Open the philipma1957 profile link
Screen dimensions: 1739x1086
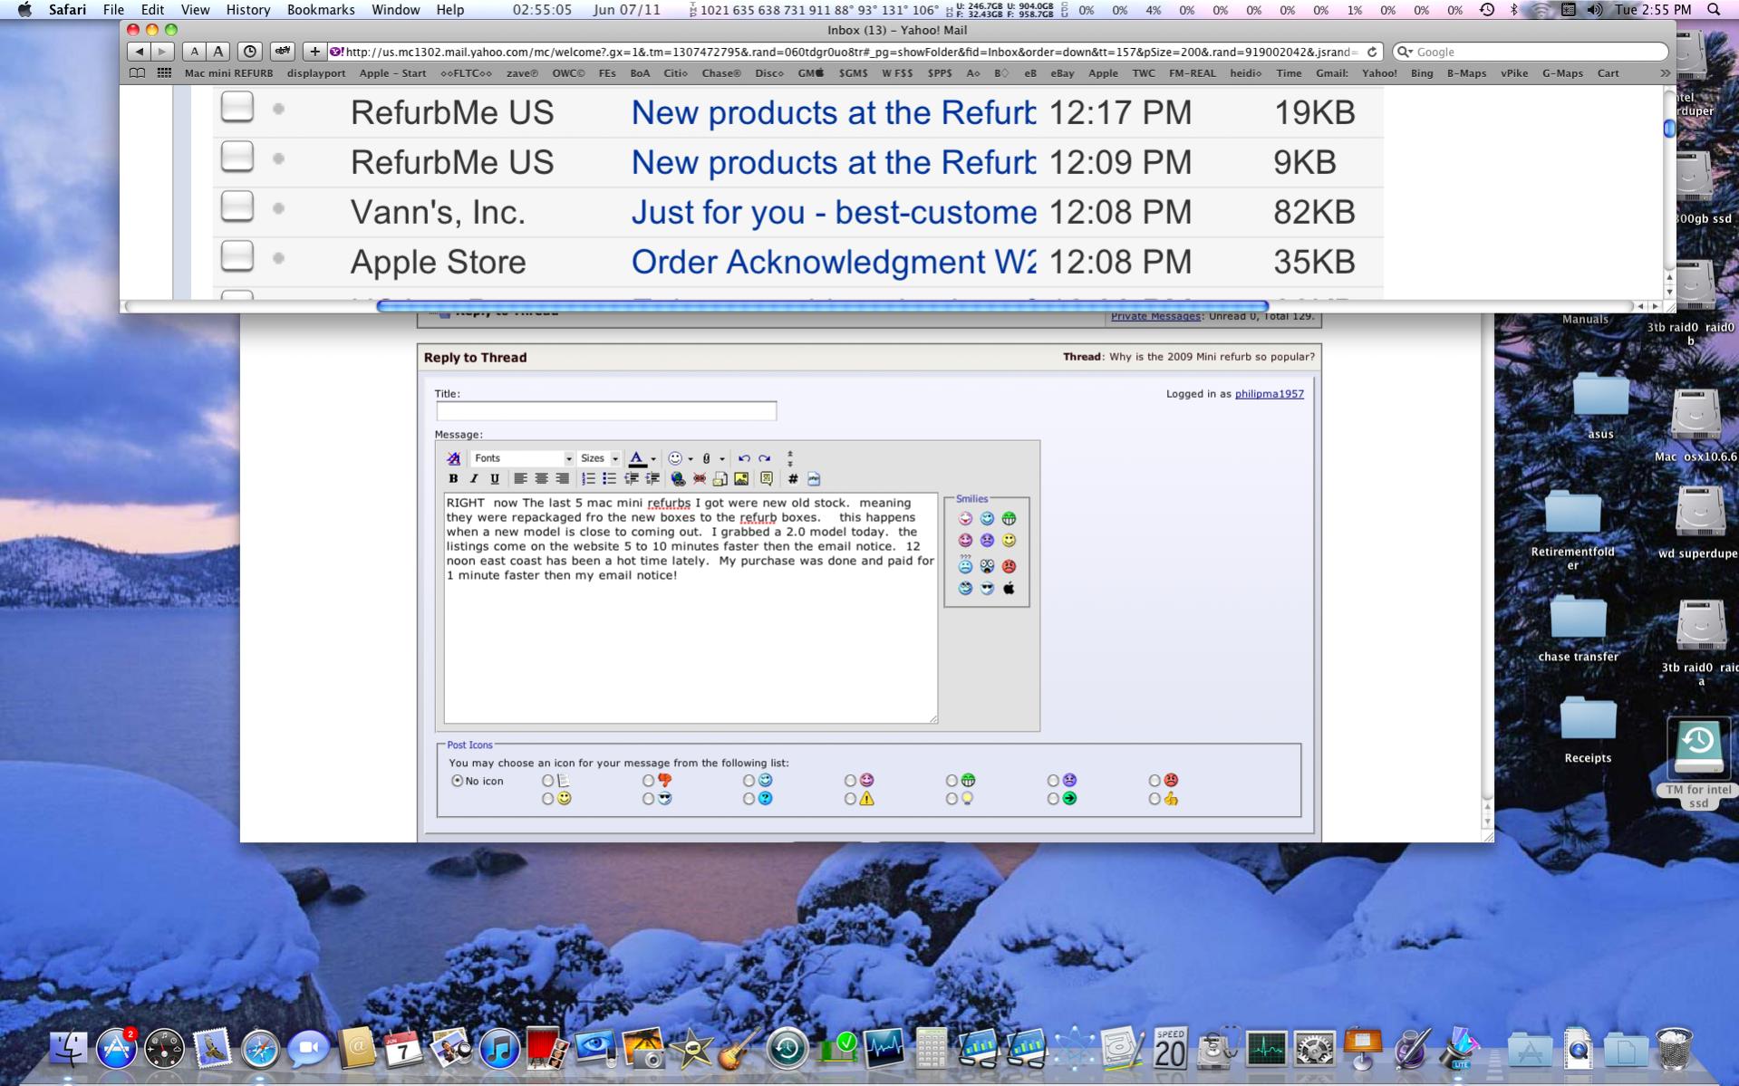click(1269, 394)
